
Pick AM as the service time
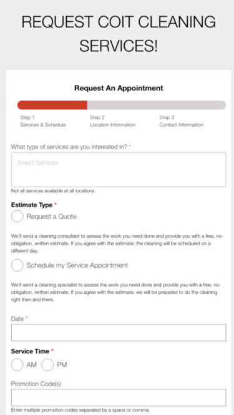(x=17, y=364)
